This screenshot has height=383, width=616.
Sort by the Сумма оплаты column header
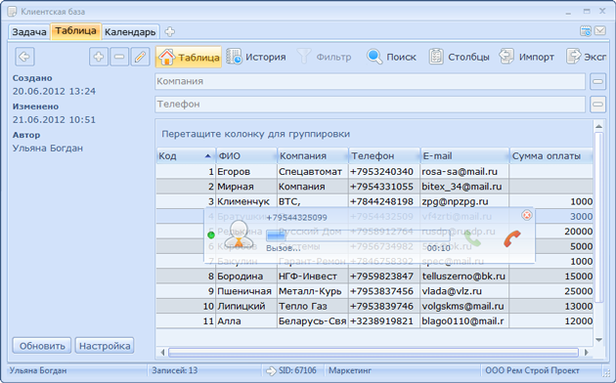[551, 155]
